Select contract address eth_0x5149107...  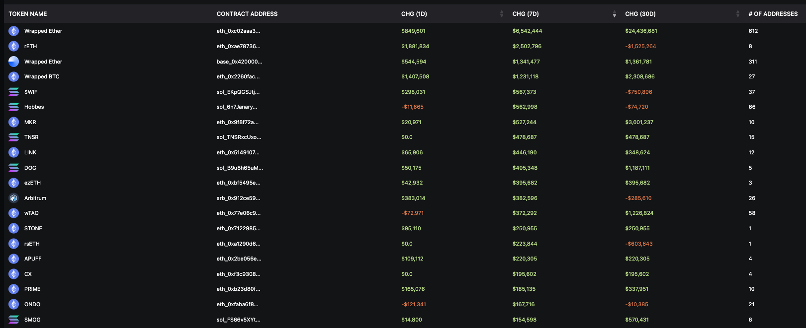click(x=238, y=152)
